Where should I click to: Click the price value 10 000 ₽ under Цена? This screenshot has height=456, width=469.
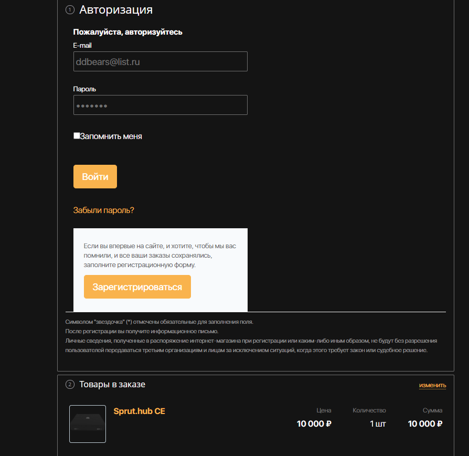(314, 423)
